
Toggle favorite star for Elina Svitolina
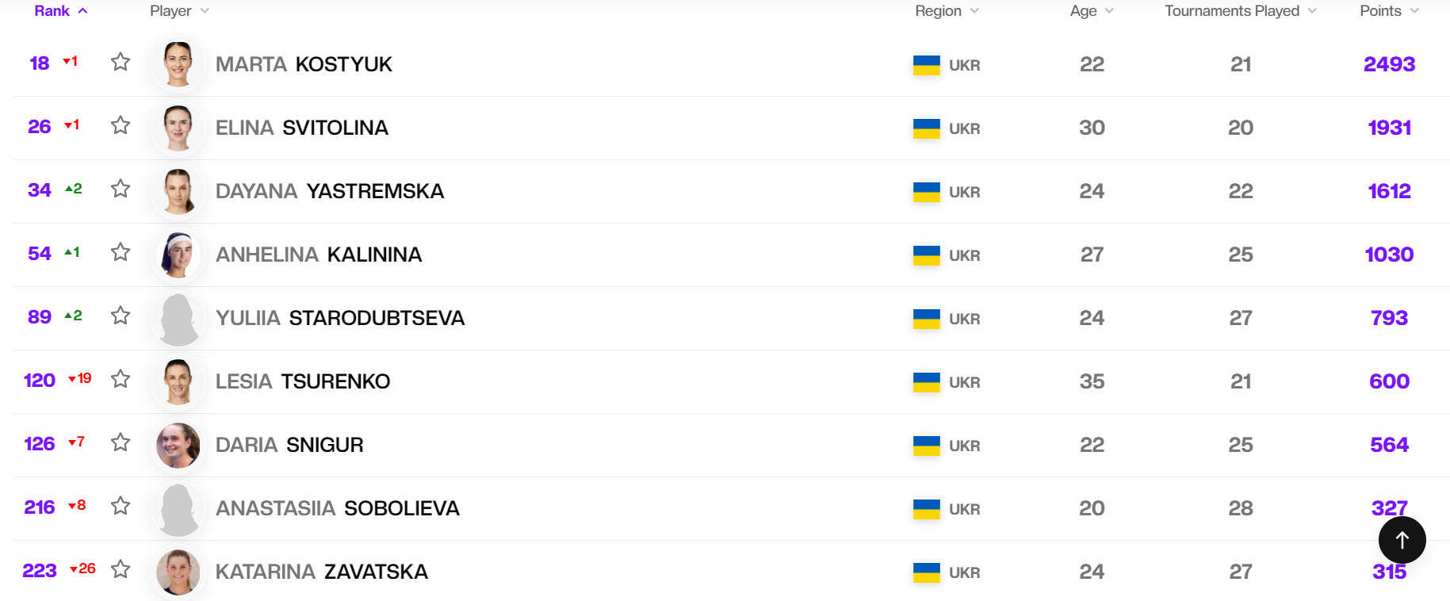tap(121, 125)
